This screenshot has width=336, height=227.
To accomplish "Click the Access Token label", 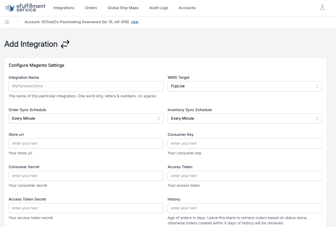I will (x=180, y=167).
